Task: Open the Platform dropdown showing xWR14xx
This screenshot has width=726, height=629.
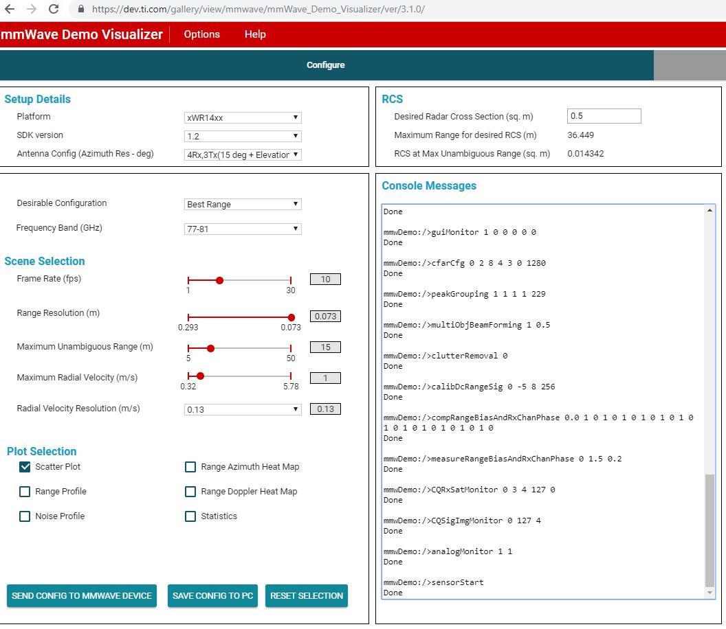Action: (243, 117)
